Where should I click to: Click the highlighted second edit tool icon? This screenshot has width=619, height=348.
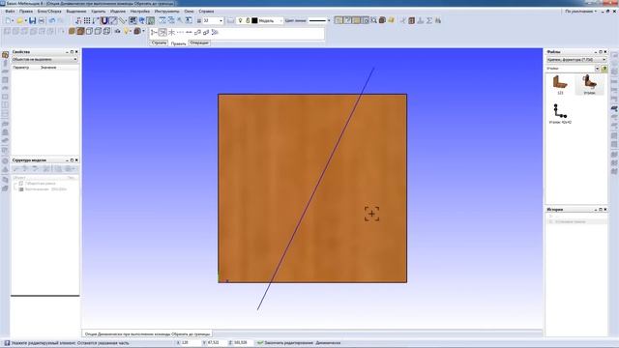[x=162, y=32]
